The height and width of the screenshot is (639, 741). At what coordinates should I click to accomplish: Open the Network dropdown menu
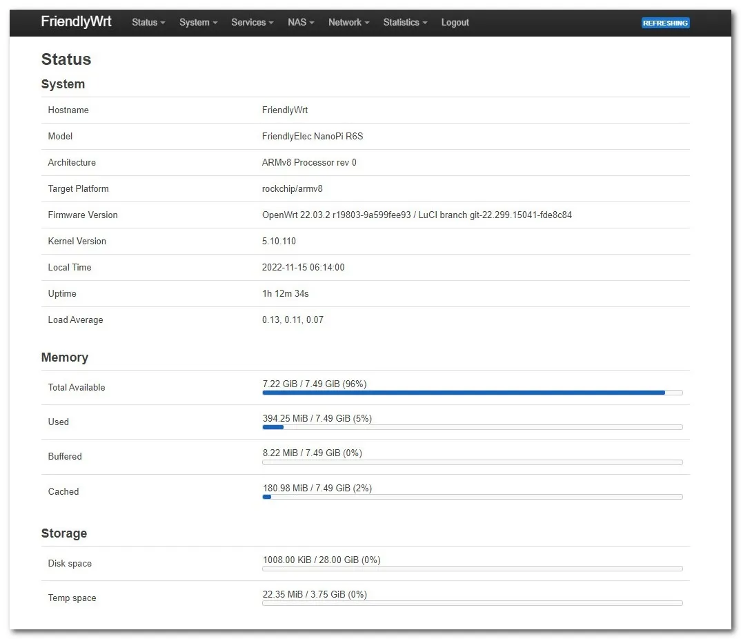348,23
